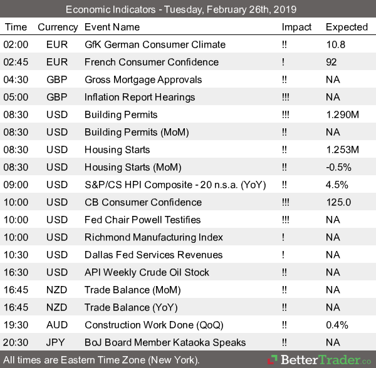
Task: Select API Weekly Crude Oil Stock row
Action: [x=147, y=272]
